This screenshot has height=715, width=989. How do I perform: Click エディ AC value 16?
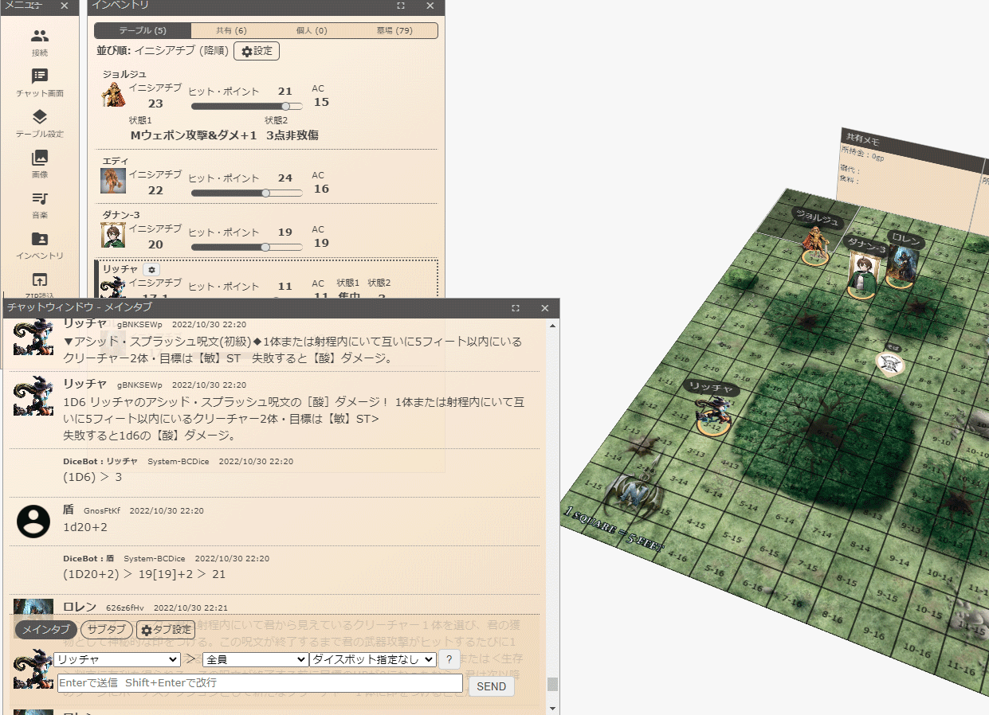click(x=321, y=189)
